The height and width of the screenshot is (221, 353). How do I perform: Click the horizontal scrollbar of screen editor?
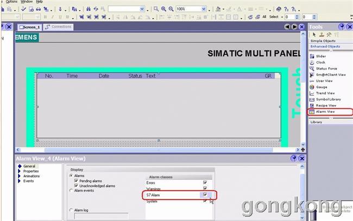158,150
